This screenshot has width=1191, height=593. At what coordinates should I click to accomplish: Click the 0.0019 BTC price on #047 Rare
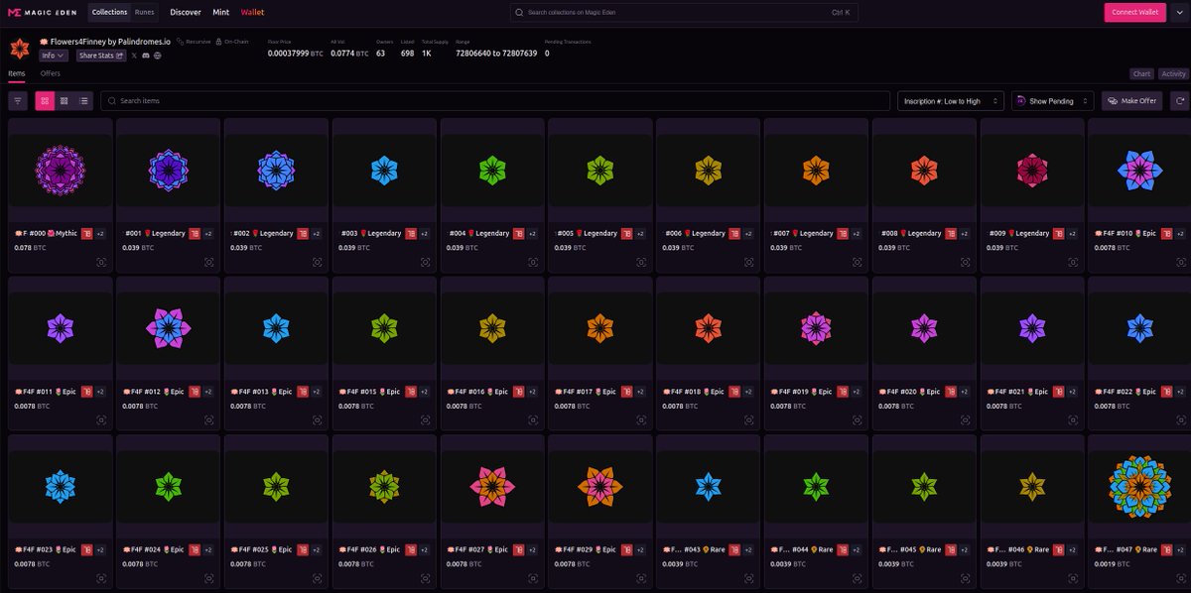click(1111, 563)
